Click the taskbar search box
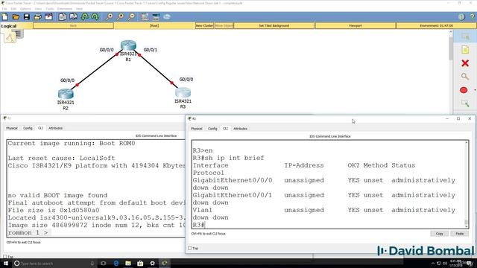This screenshot has height=268, width=477. [x=54, y=263]
